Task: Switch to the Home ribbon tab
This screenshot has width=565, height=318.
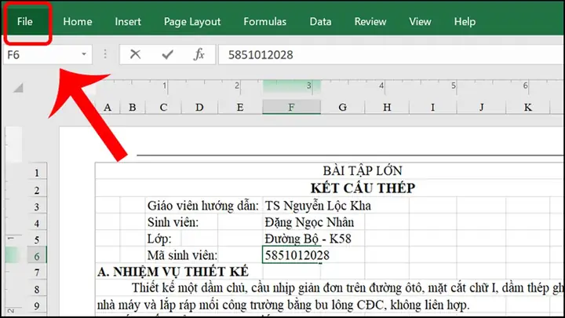Action: tap(78, 22)
